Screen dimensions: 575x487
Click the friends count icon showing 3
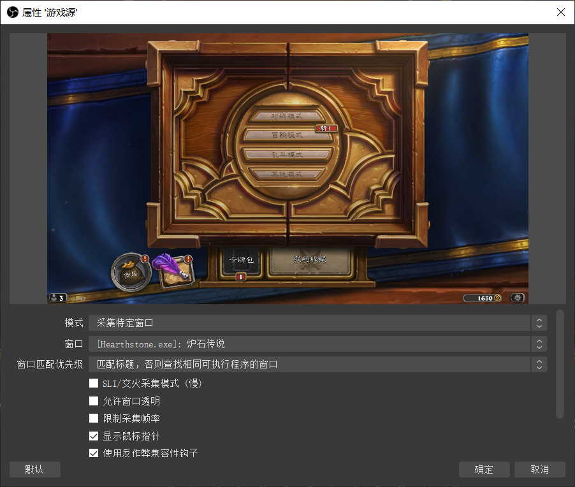58,298
